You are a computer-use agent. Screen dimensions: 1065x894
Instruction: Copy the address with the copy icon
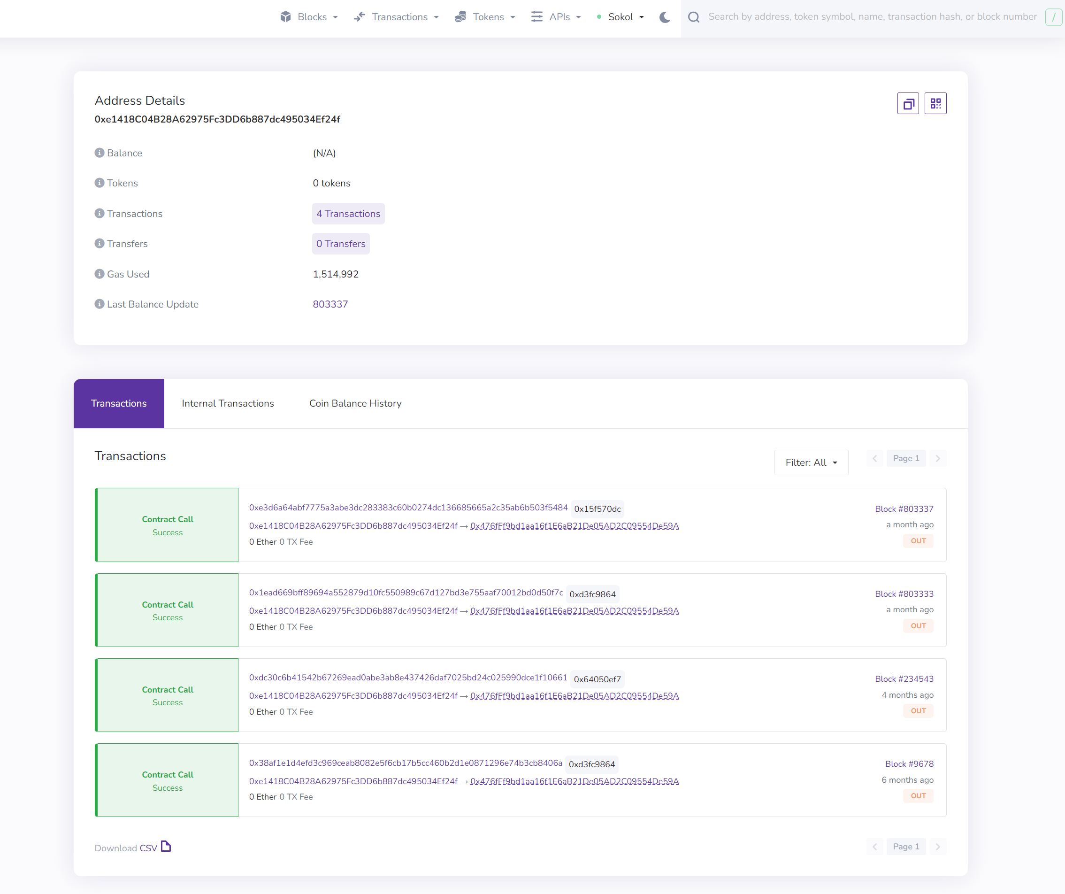pos(908,103)
